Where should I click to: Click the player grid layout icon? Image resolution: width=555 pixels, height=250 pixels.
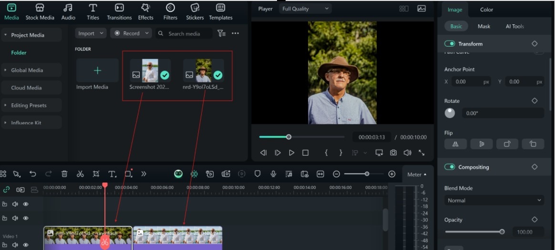404,9
